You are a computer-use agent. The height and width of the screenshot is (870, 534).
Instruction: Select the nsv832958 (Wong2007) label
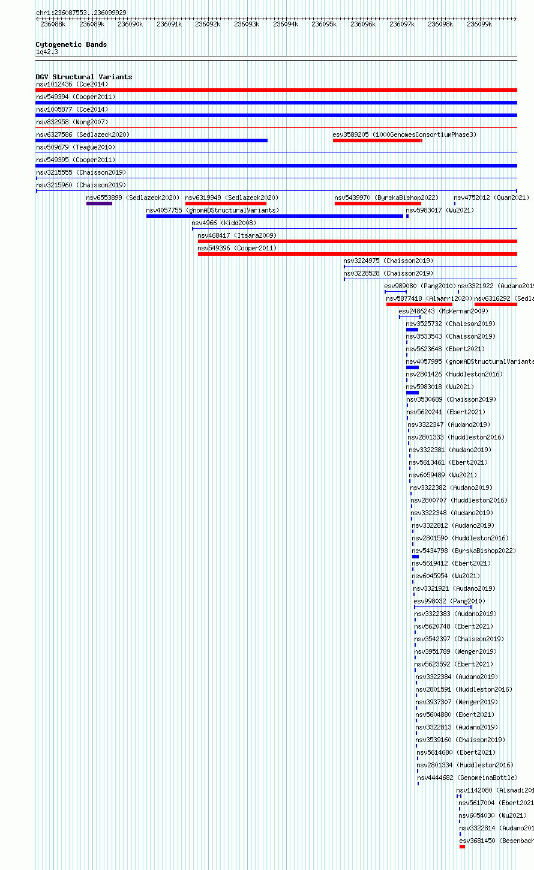tap(72, 122)
